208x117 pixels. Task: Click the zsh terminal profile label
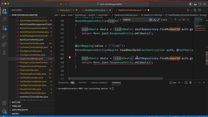(x=173, y=83)
